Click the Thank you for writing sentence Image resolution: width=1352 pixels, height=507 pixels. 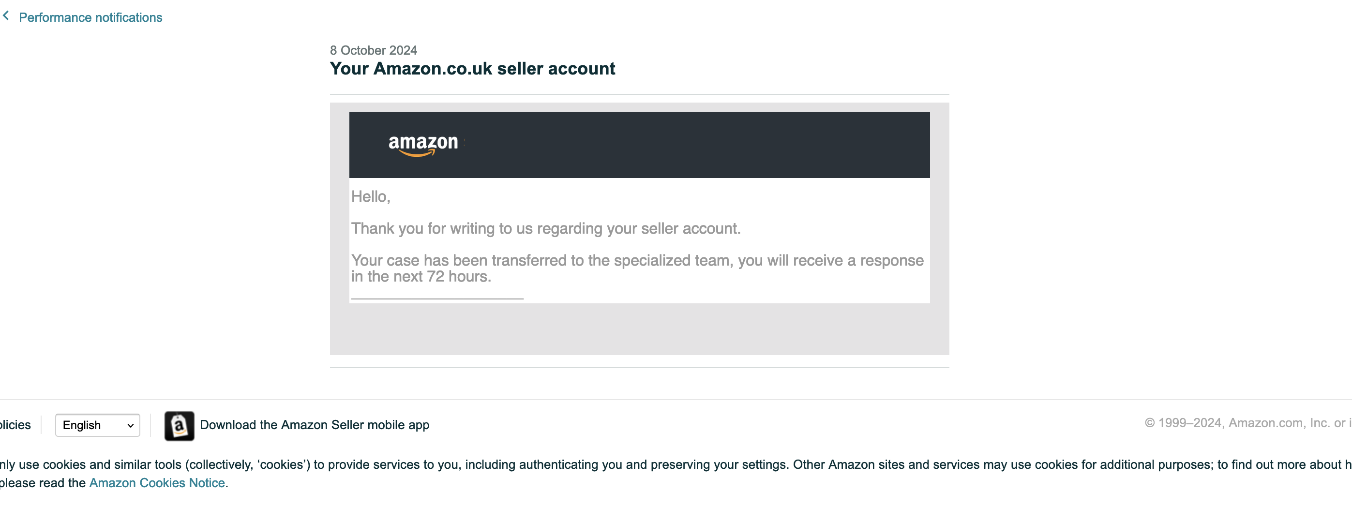546,228
